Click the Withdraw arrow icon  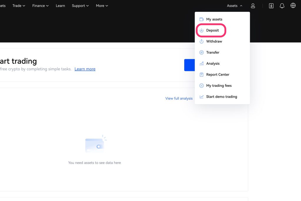(x=201, y=41)
